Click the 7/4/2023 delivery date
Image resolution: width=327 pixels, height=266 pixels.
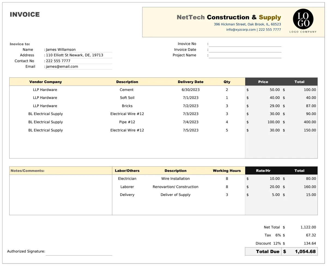[x=190, y=122]
